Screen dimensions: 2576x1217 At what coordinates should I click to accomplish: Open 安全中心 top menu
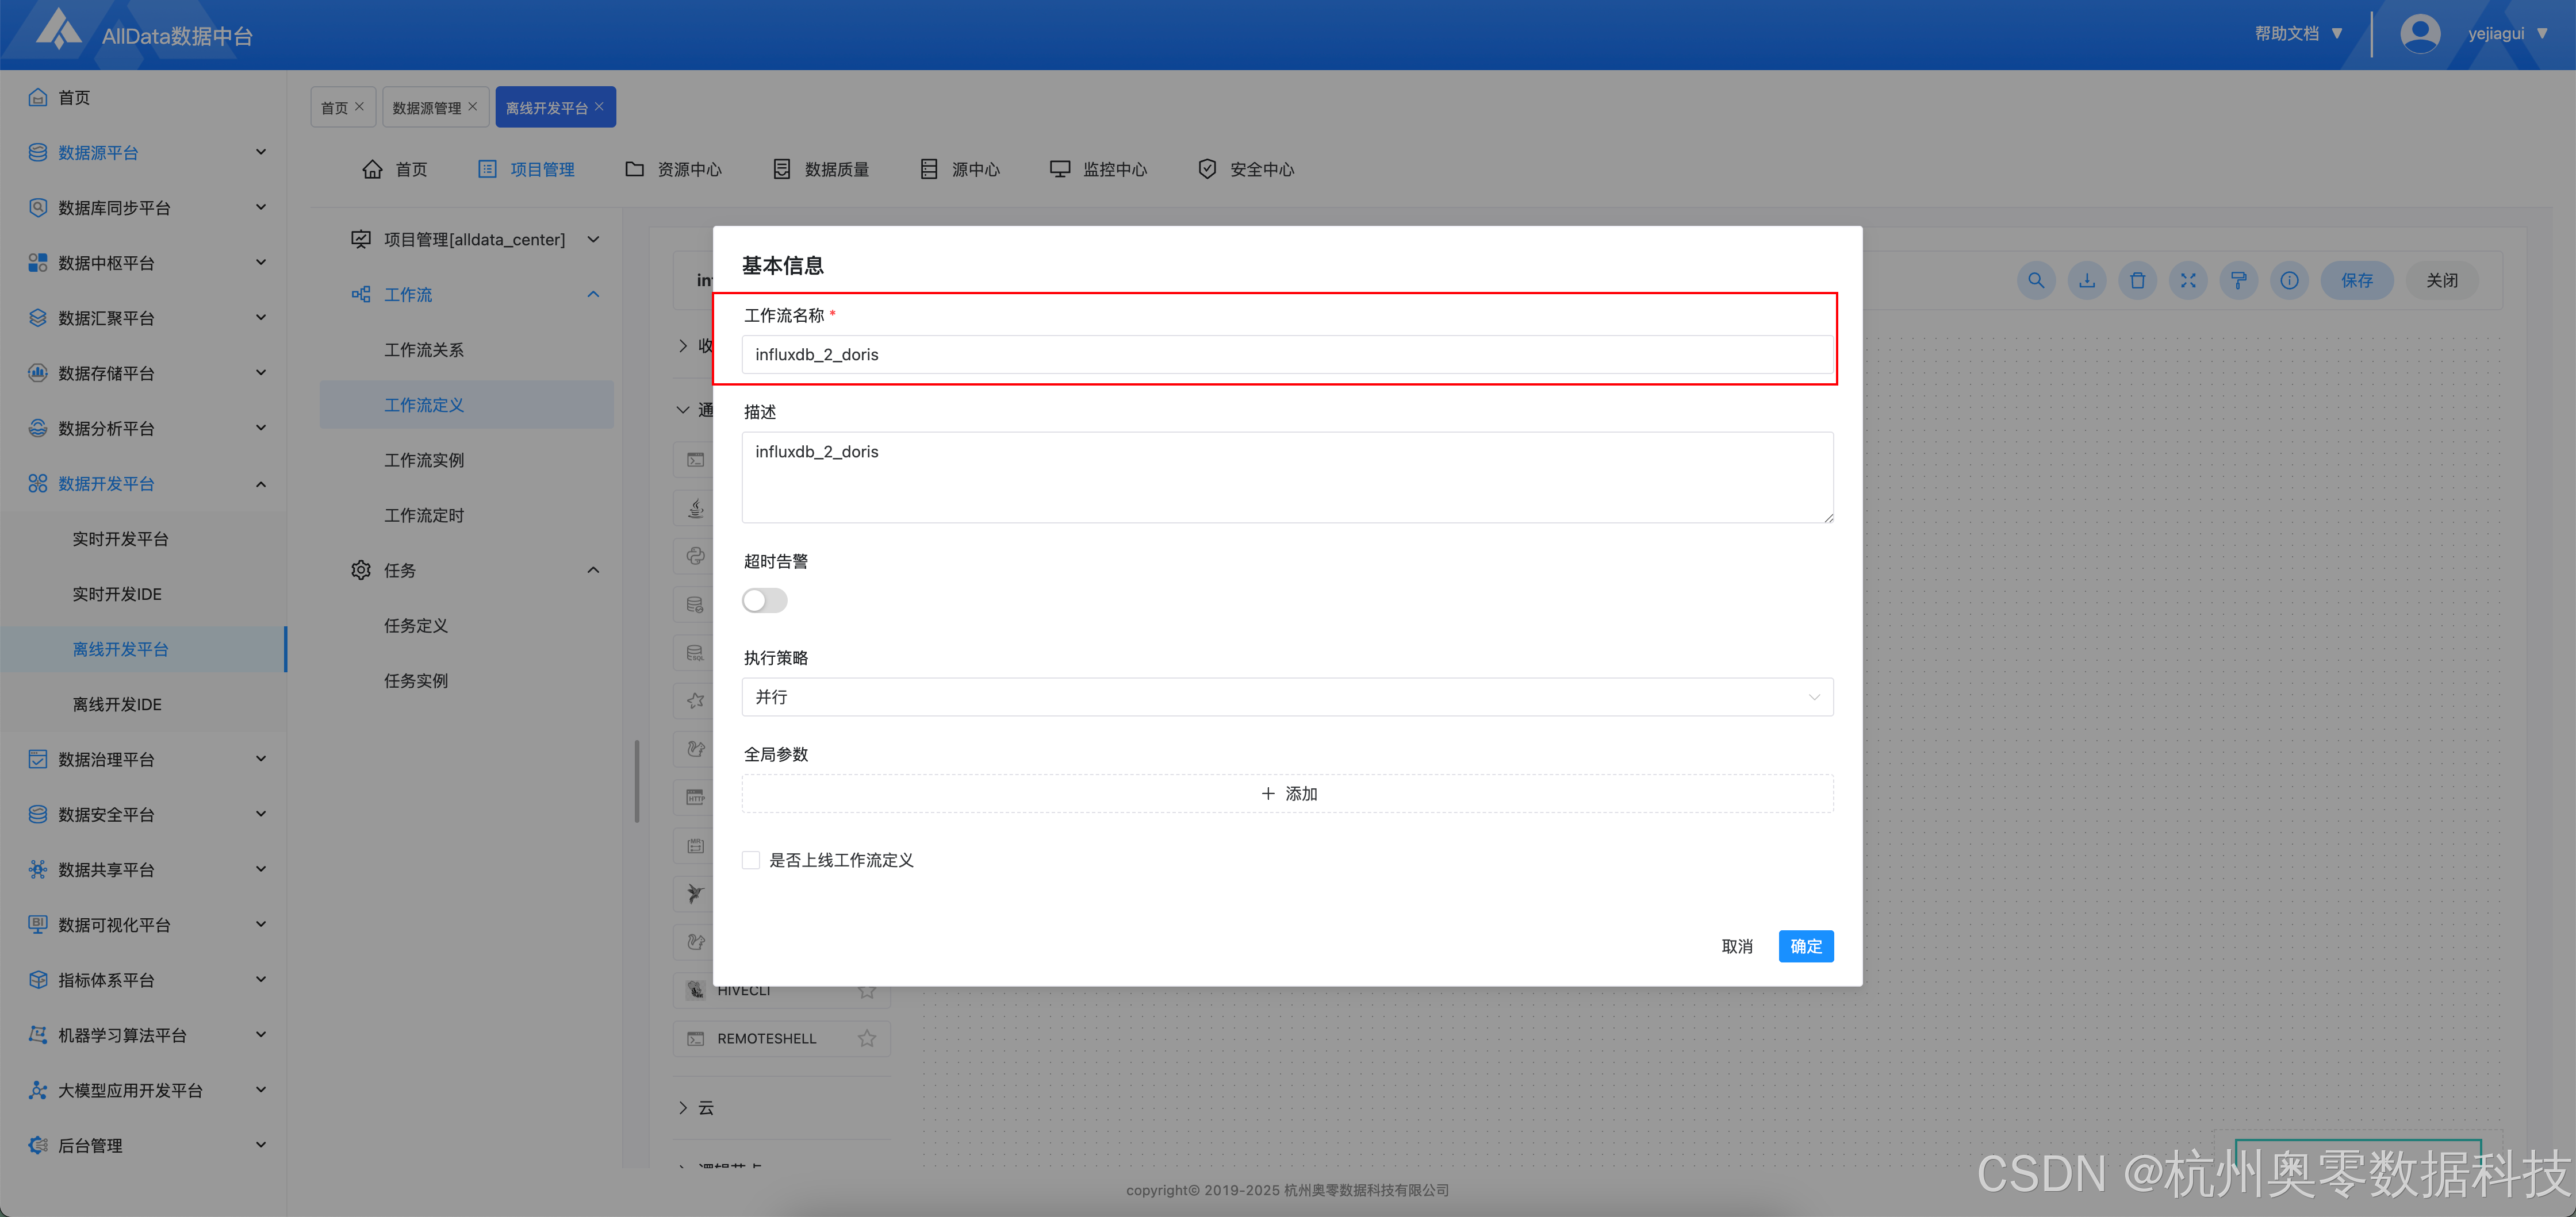coord(1246,169)
